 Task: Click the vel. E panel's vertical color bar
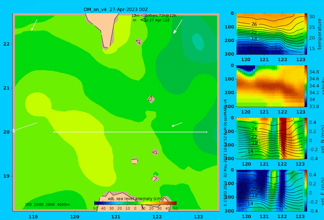(x=306, y=191)
